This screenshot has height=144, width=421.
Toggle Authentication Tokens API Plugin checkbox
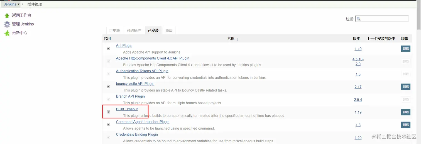click(x=109, y=74)
